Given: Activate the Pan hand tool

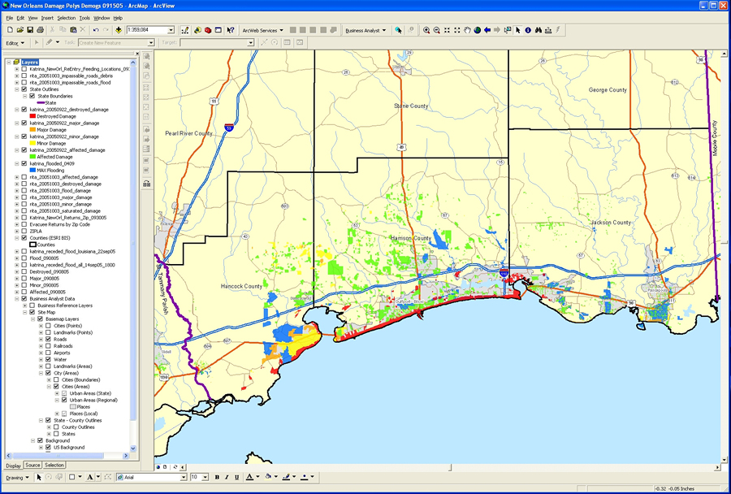Looking at the screenshot, I should [x=467, y=30].
